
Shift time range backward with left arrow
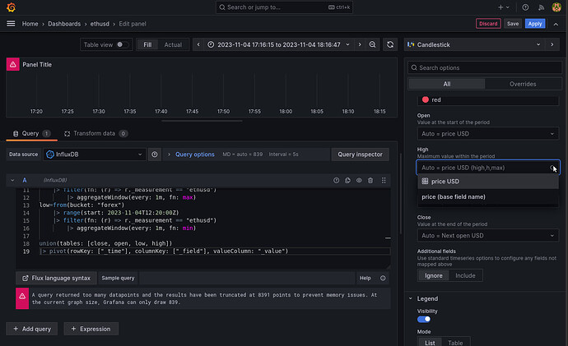pos(198,44)
